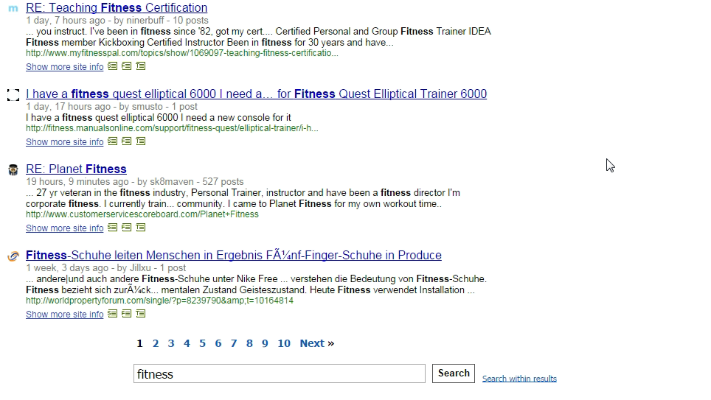Focus the search box containing 'fitness'

tap(280, 373)
